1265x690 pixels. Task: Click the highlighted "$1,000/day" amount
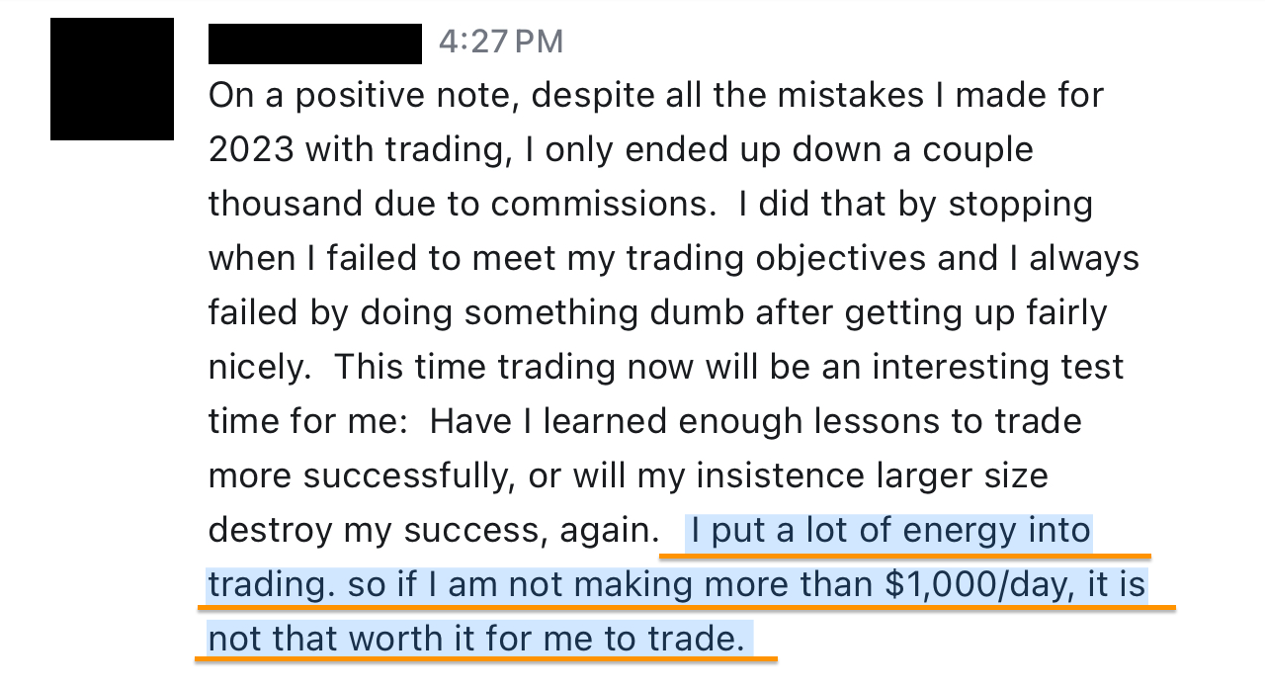coord(980,585)
